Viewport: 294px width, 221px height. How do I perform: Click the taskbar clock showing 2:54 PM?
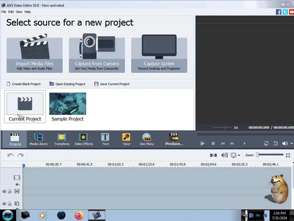(x=279, y=216)
